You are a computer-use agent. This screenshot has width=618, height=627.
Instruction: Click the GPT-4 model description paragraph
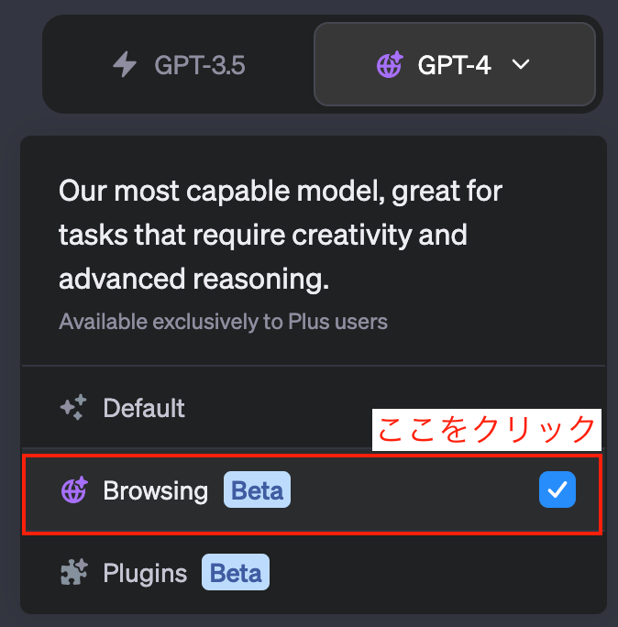point(280,235)
